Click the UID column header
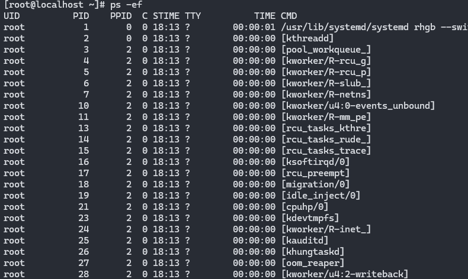Viewport: 468px width, 279px height. point(11,16)
